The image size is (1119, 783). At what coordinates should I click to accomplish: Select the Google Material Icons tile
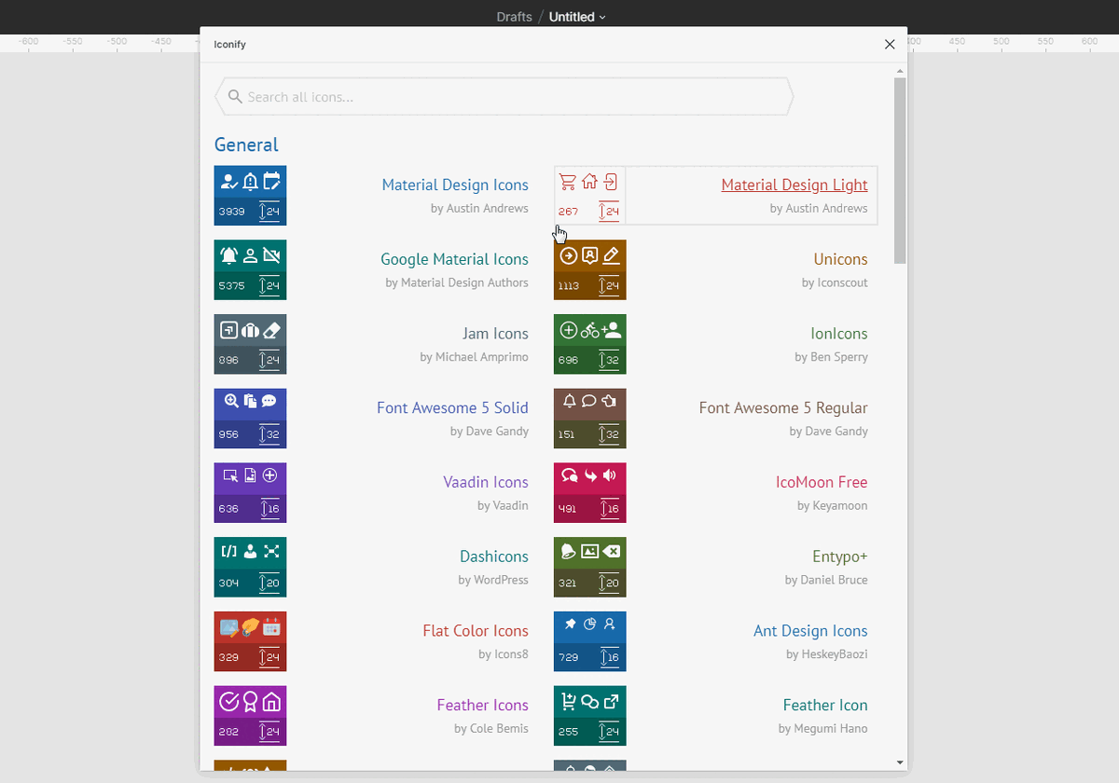[250, 270]
